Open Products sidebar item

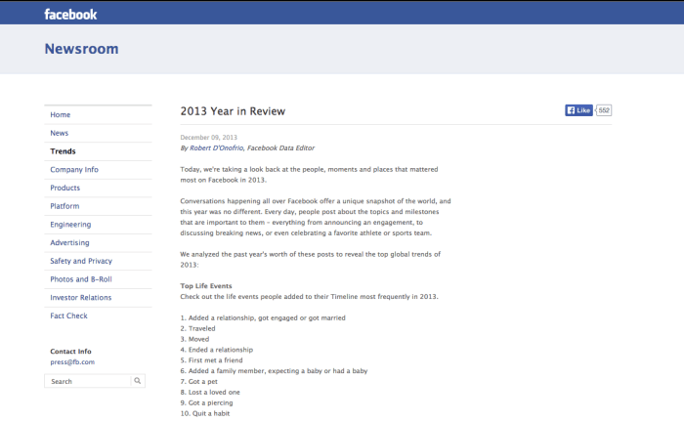65,188
